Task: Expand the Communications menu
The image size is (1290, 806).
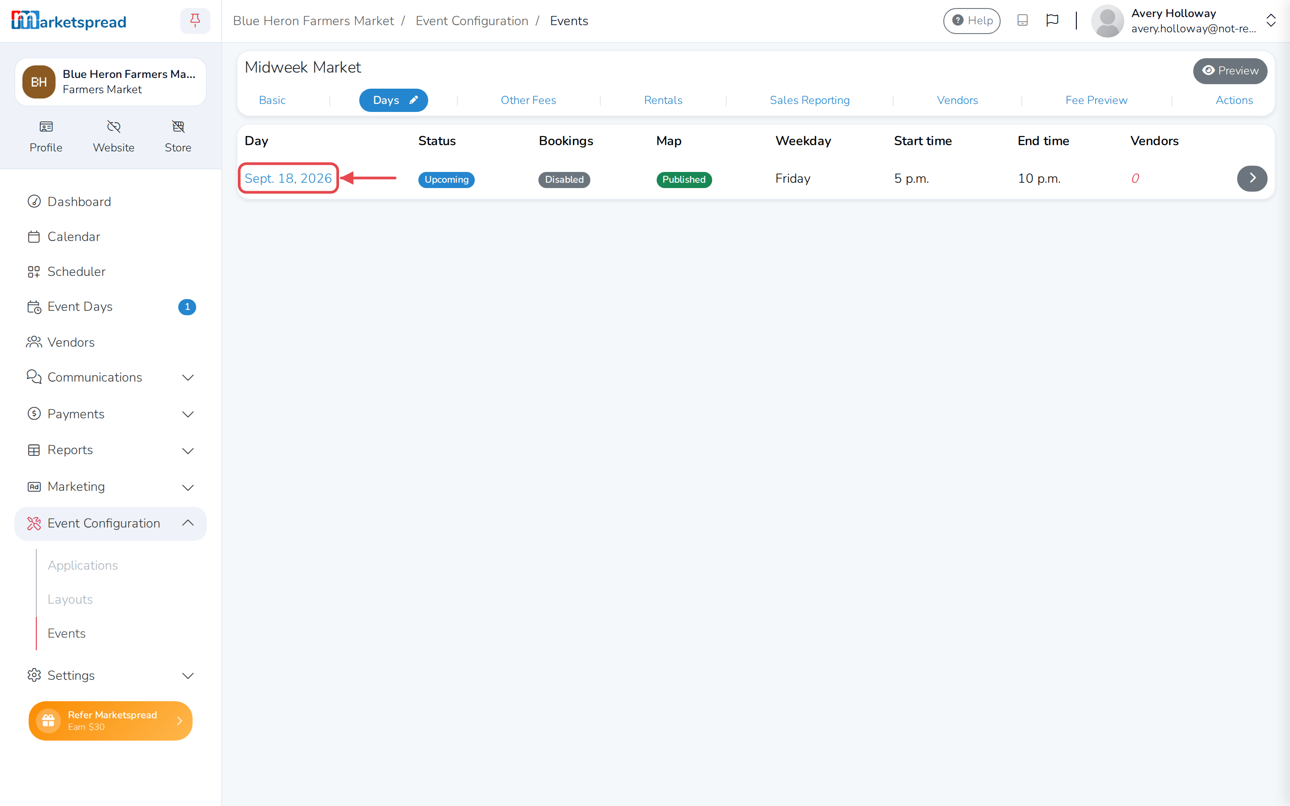Action: [110, 377]
